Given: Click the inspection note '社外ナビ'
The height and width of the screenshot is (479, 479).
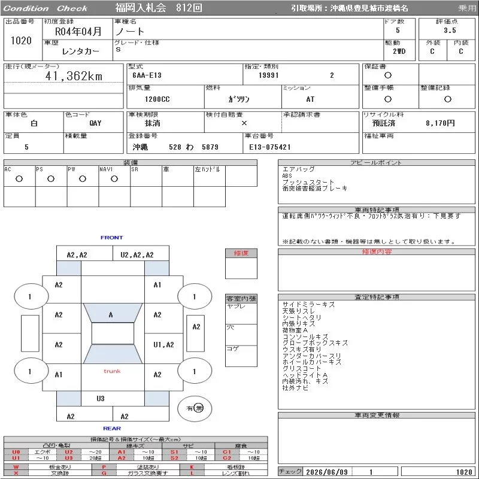Looking at the screenshot, I should point(295,387).
